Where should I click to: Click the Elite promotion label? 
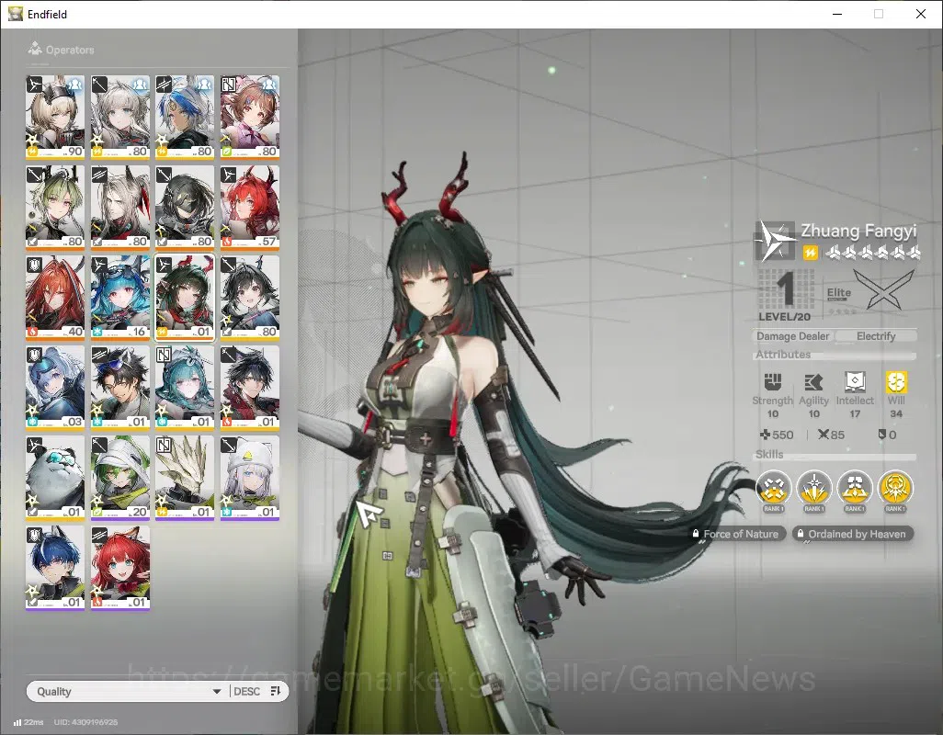[x=838, y=293]
